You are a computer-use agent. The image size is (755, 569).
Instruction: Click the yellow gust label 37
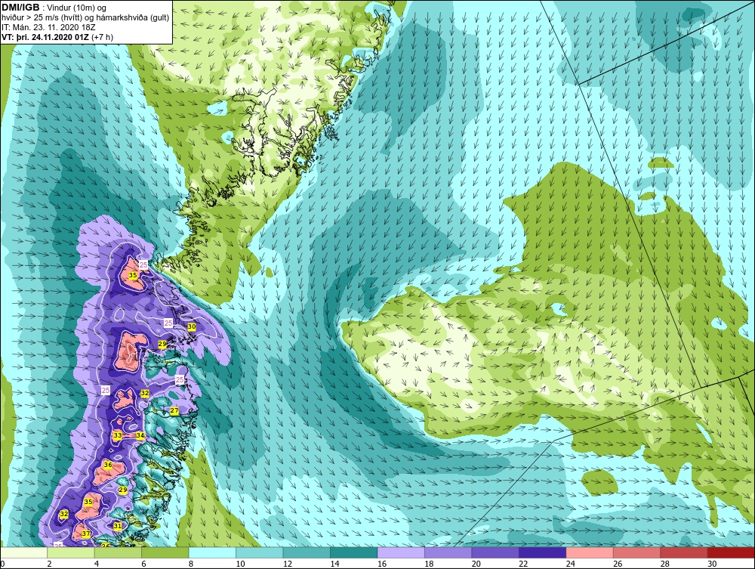[x=86, y=533]
